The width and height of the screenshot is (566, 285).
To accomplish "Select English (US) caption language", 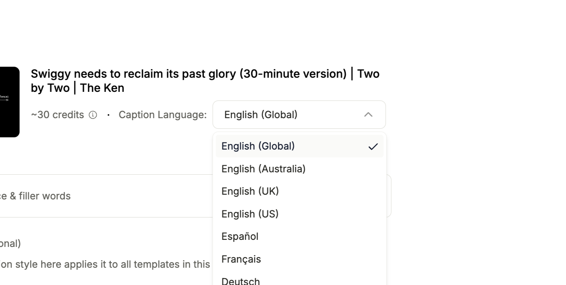I will pos(300,214).
